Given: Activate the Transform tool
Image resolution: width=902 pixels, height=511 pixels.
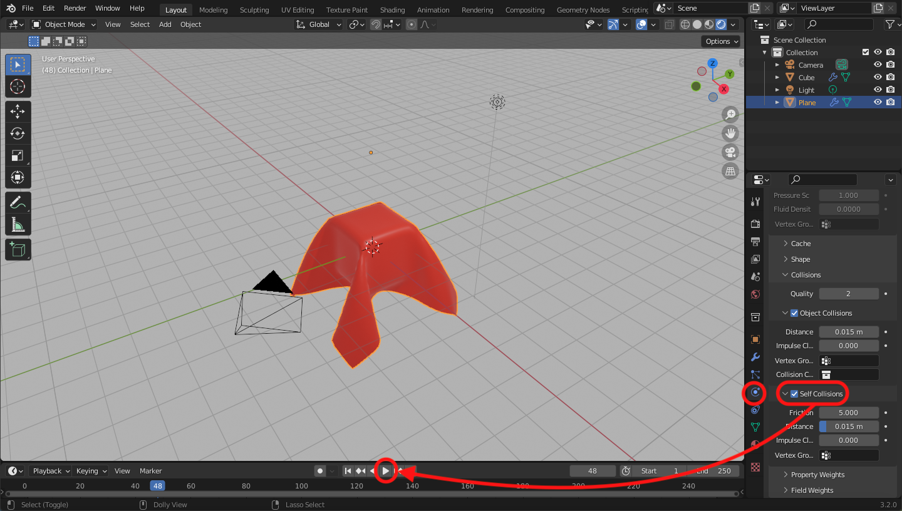Looking at the screenshot, I should (x=18, y=177).
